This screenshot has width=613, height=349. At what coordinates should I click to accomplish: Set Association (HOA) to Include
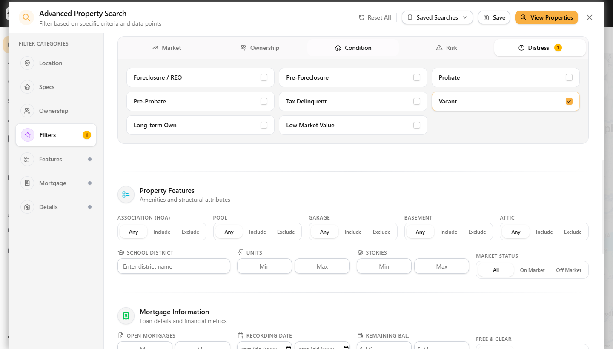[162, 232]
